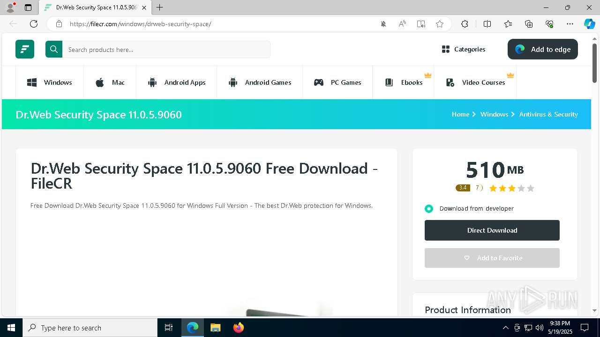
Task: Open Copilot icon in Edge toolbar
Action: 589,24
